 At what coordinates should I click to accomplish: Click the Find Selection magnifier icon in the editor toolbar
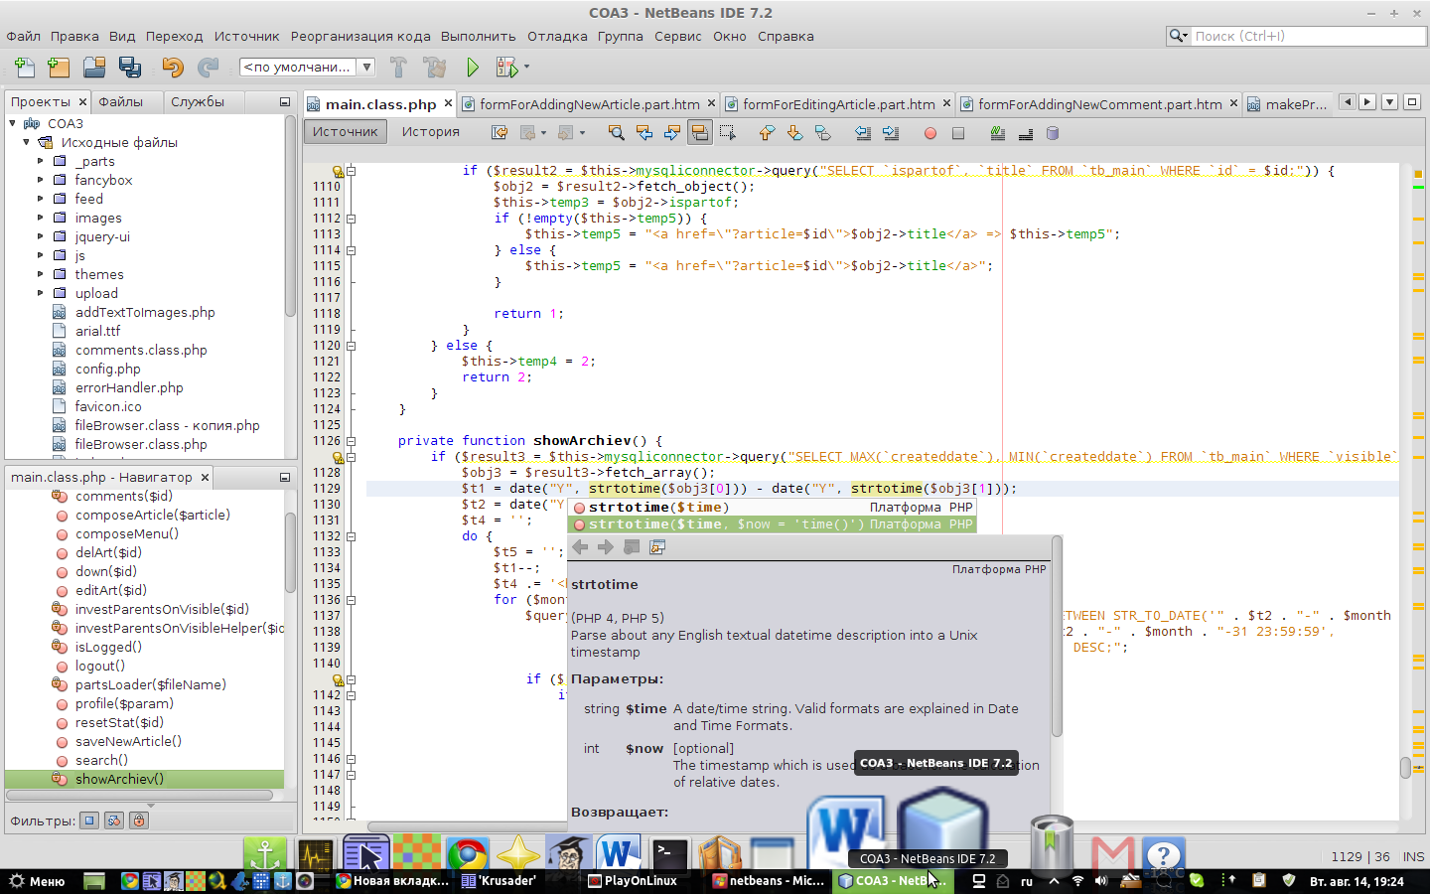pos(616,132)
